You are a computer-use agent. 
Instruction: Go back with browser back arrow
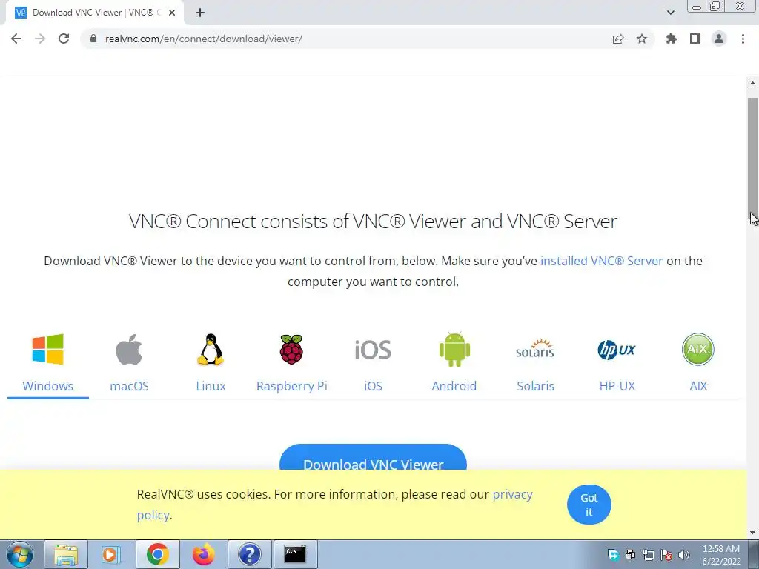click(16, 39)
